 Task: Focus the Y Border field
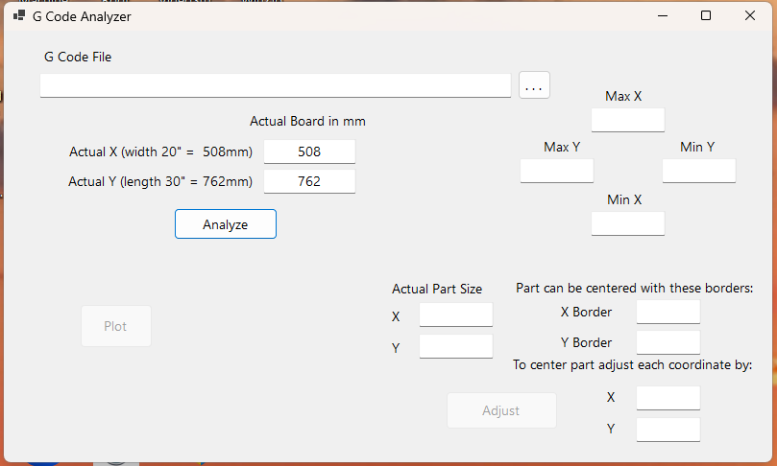pos(668,342)
